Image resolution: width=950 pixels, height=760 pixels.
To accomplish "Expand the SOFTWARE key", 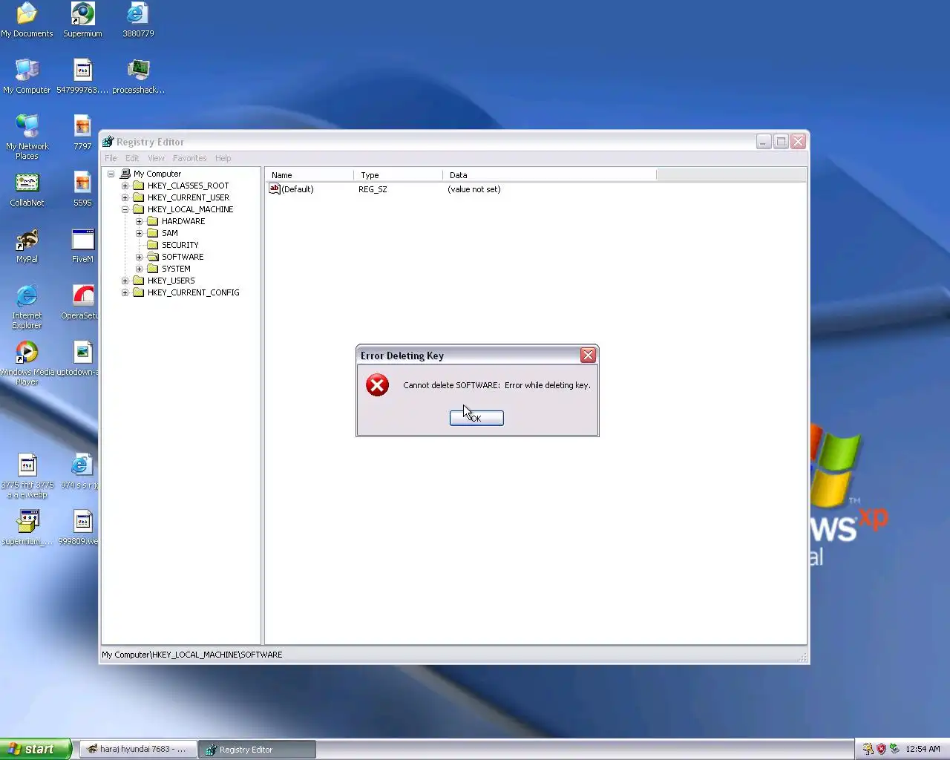I will [x=139, y=257].
